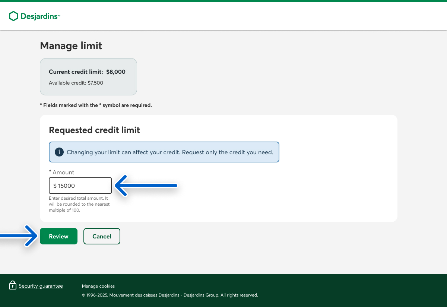Click the Desjardins hexagon logo icon

point(13,16)
